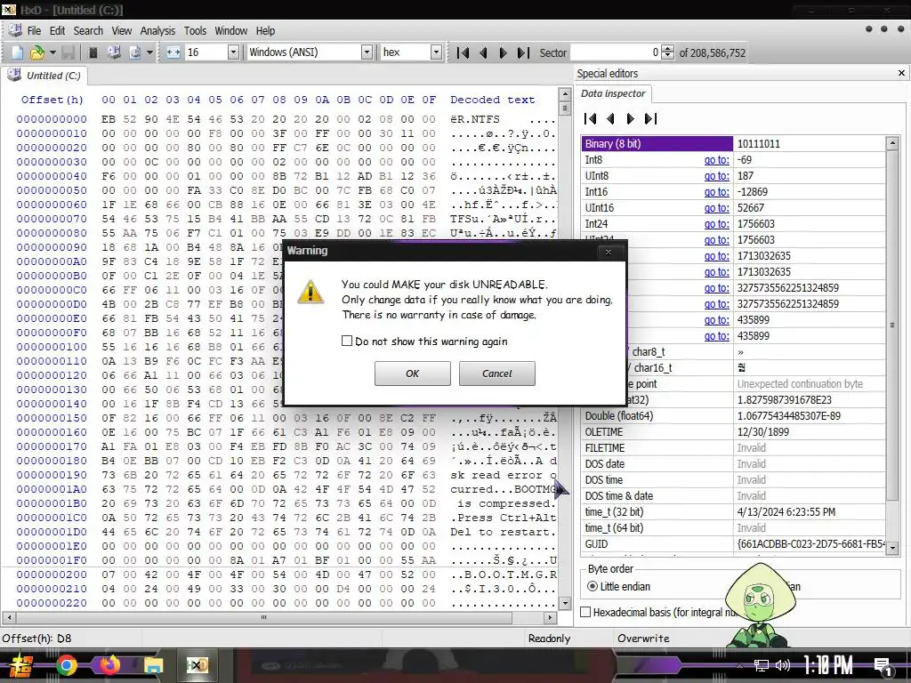
Task: Click the Open main memory (RAM) icon
Action: pyautogui.click(x=93, y=52)
